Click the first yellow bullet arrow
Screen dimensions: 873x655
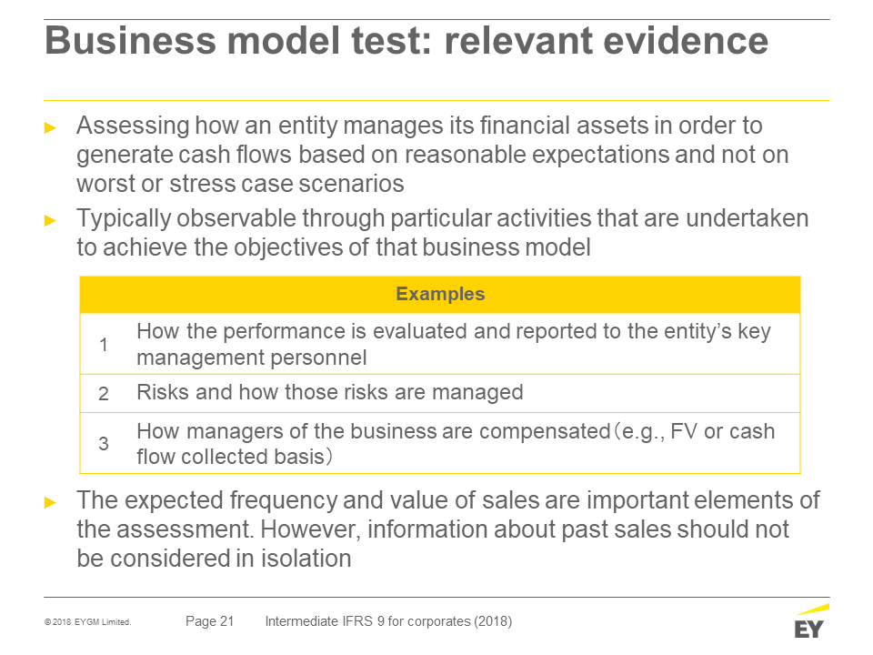[50, 127]
